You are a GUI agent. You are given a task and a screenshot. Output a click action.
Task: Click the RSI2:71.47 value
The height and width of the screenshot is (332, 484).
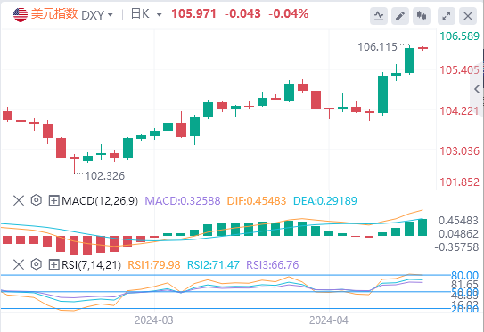(213, 264)
